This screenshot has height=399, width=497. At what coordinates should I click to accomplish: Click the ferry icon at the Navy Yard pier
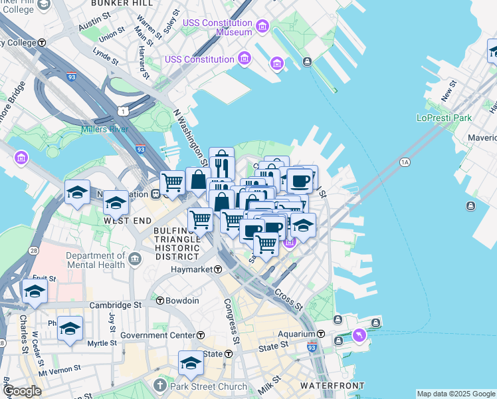click(307, 61)
